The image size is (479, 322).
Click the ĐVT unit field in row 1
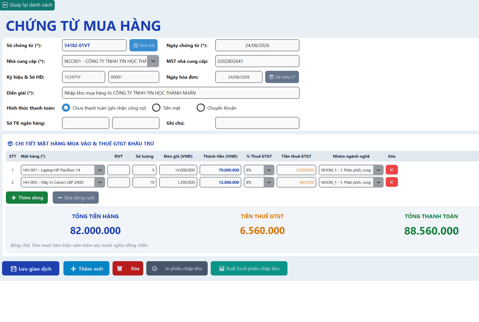(x=119, y=170)
